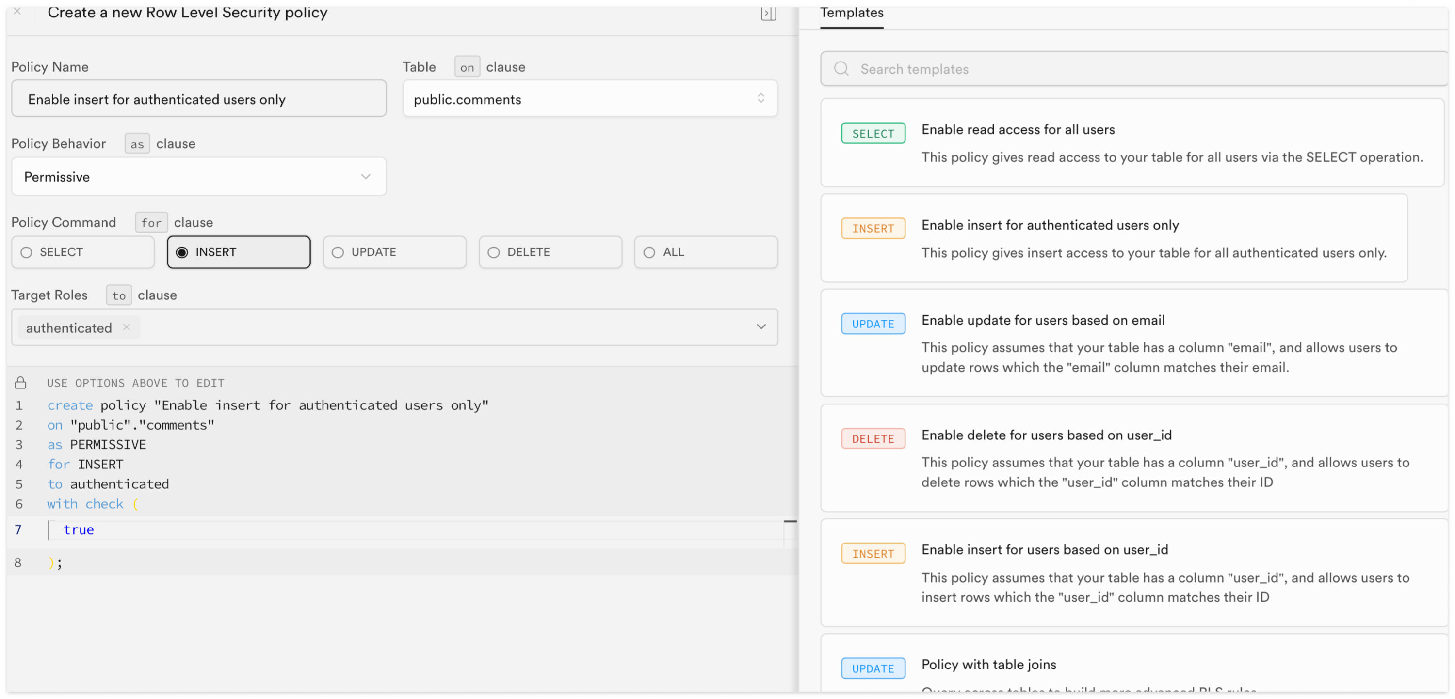This screenshot has width=1455, height=699.
Task: Click the blue UPDATE badge for email template
Action: 873,324
